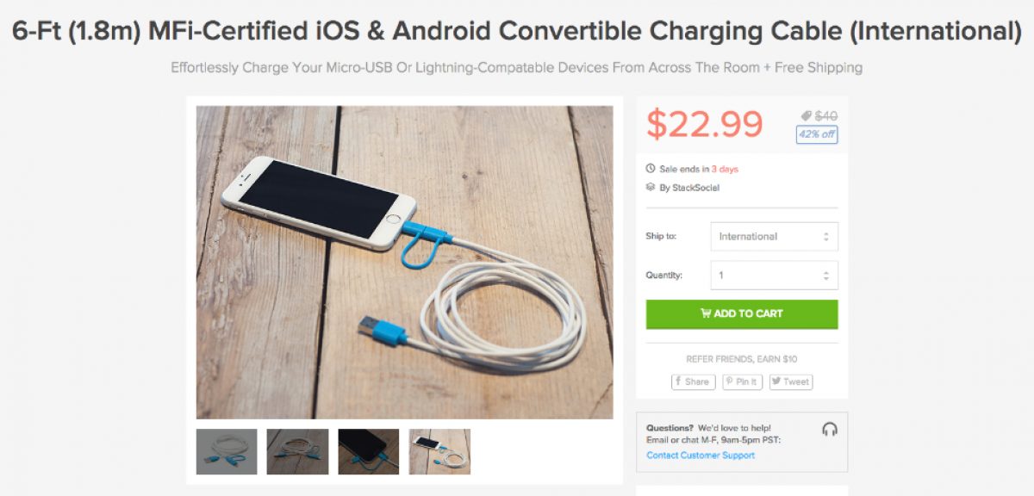Select the second product thumbnail
Screen dimensions: 1034x496
pyautogui.click(x=297, y=451)
